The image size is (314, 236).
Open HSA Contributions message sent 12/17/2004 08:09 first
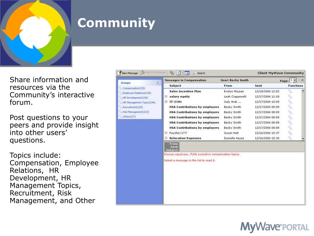click(x=194, y=107)
